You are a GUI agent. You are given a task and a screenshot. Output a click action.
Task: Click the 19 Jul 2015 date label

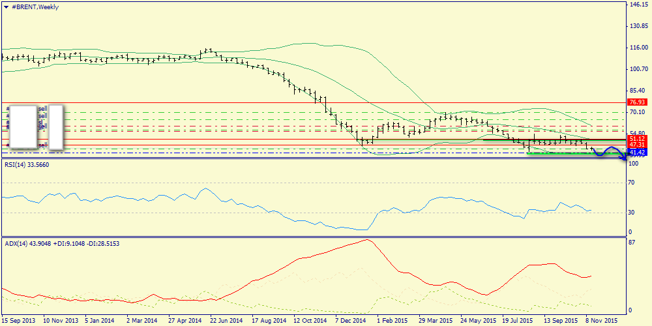517,321
